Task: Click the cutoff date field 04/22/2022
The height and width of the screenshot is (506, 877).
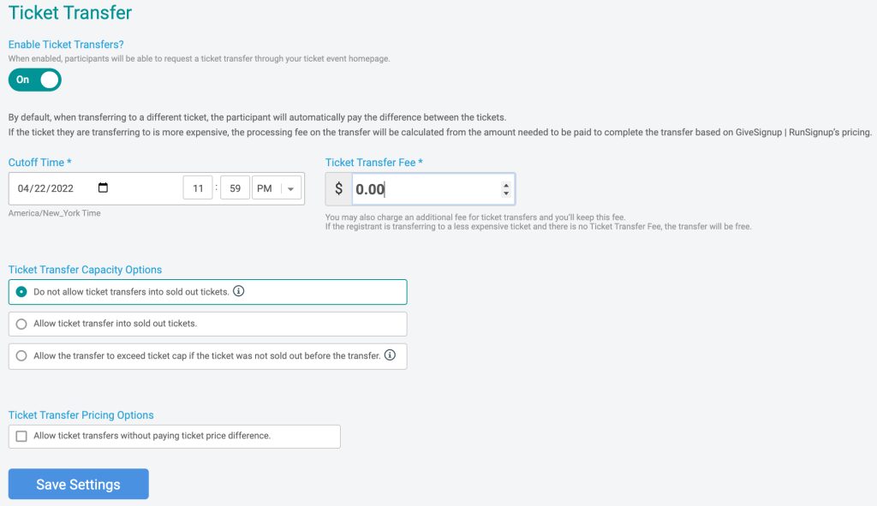Action: [x=46, y=188]
